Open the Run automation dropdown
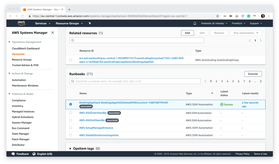Screen dimensions: 279x164 click(246, 33)
